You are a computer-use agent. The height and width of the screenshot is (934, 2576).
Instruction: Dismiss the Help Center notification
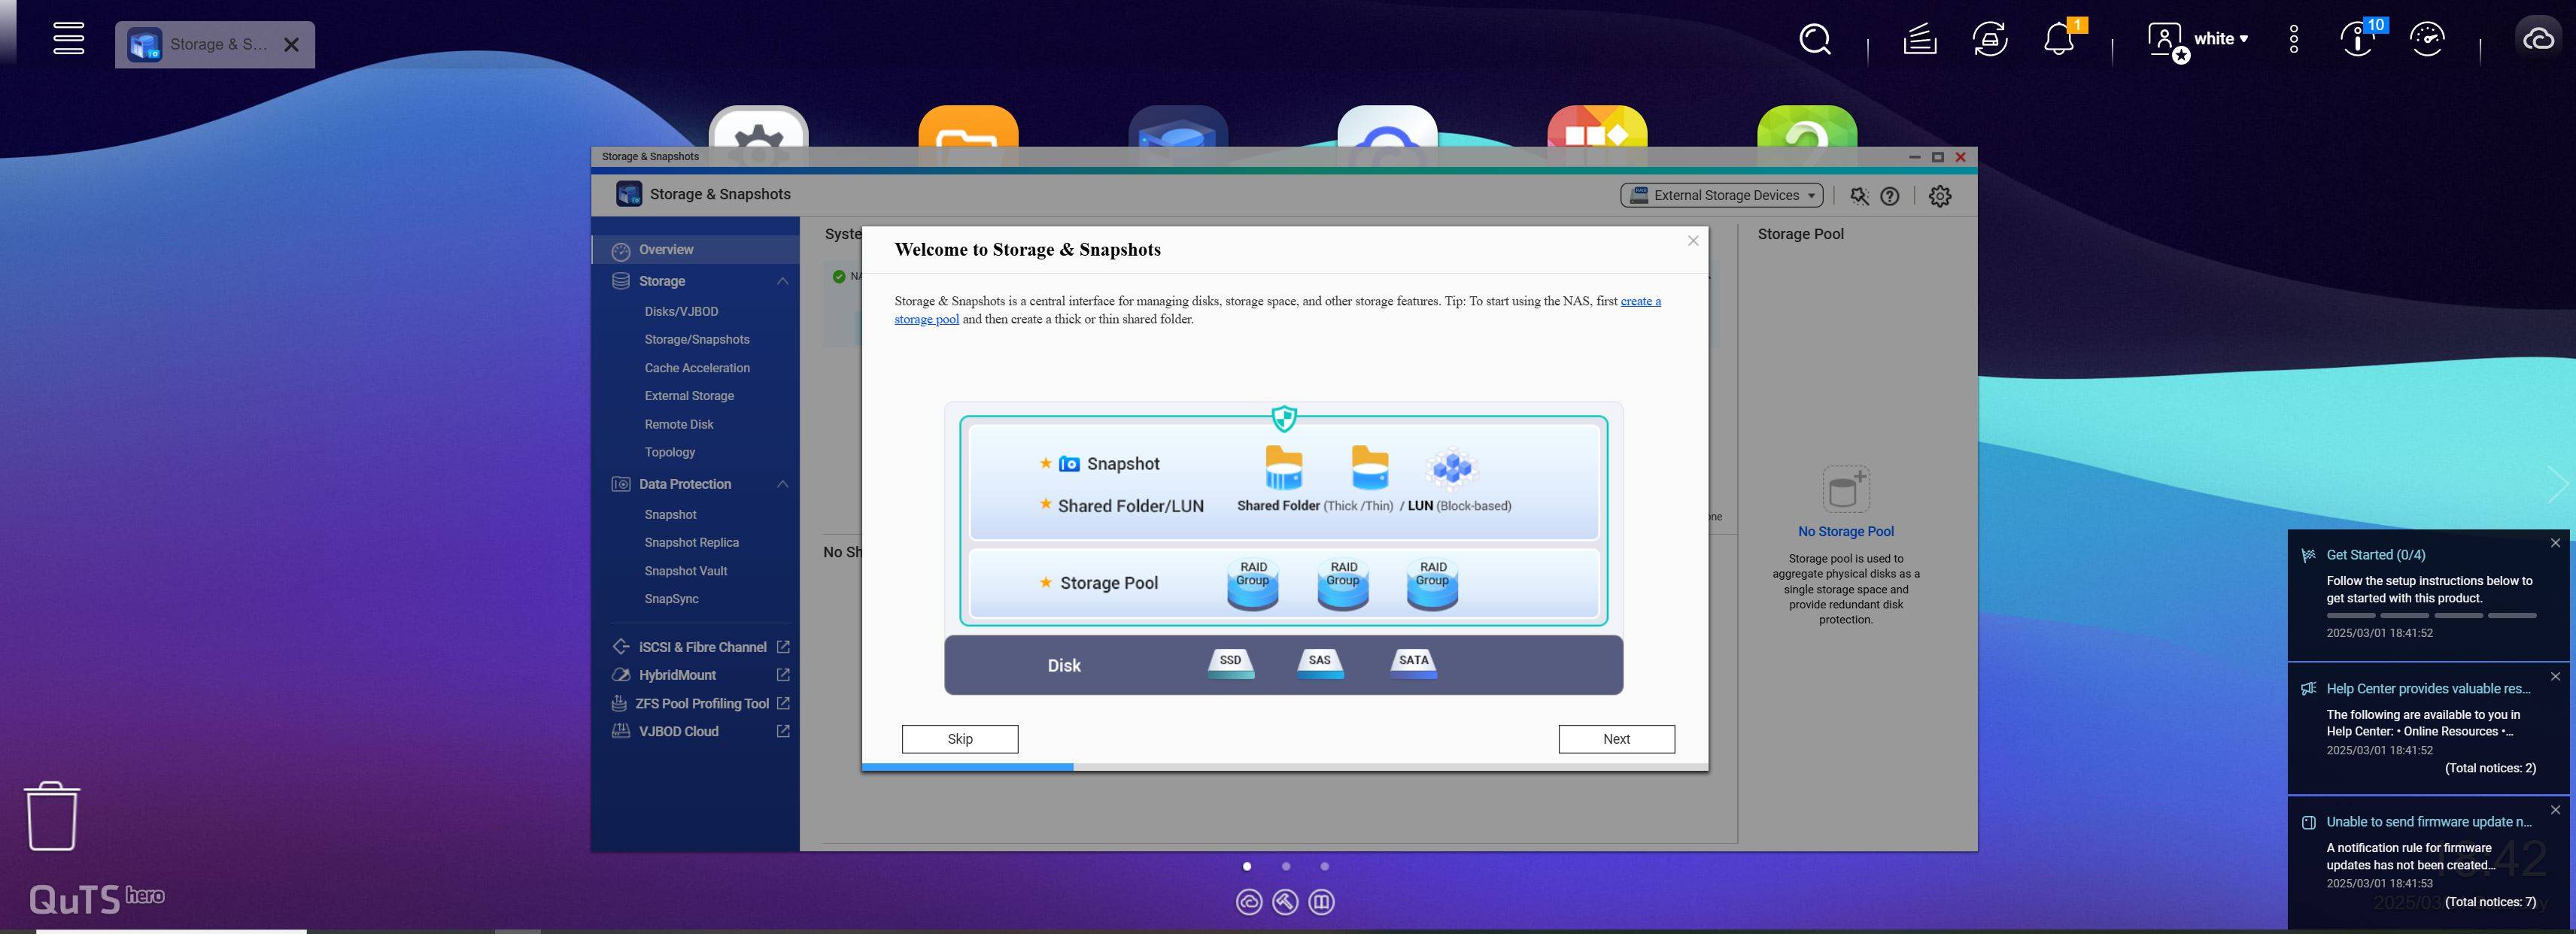[x=2555, y=677]
